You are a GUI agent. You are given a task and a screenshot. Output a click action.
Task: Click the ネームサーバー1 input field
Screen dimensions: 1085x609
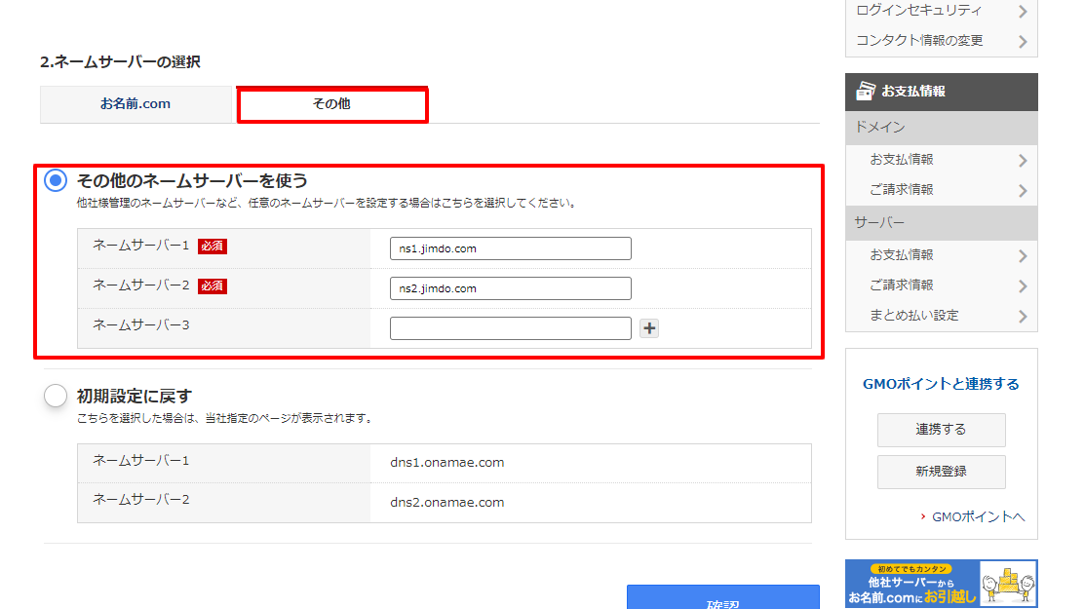[510, 248]
